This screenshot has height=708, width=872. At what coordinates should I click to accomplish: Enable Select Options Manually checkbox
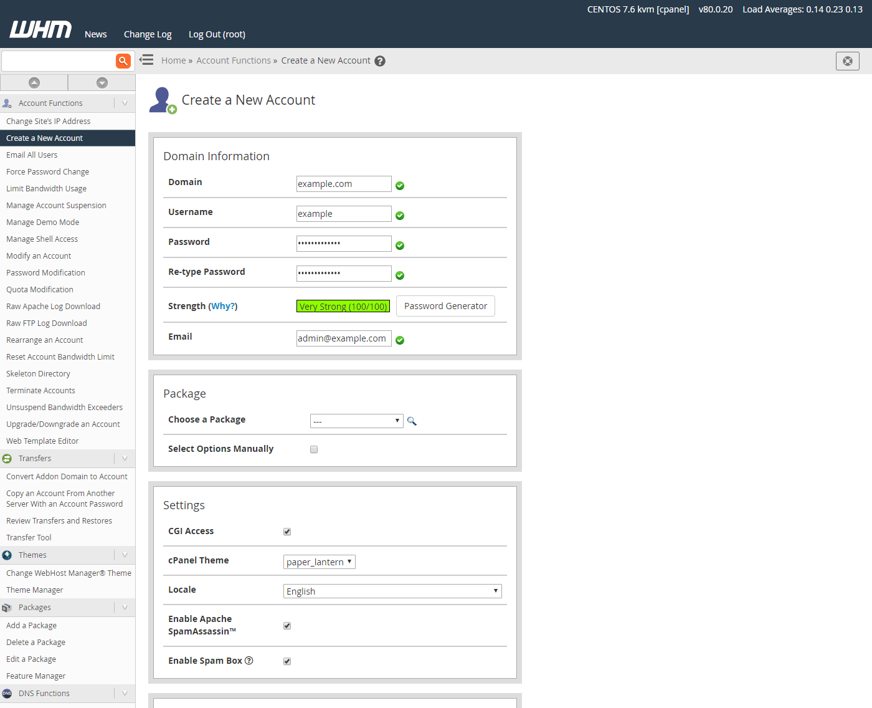tap(314, 449)
